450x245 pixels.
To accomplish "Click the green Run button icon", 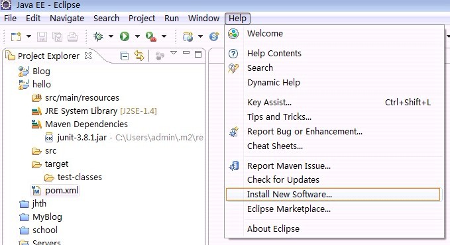I will click(x=125, y=36).
